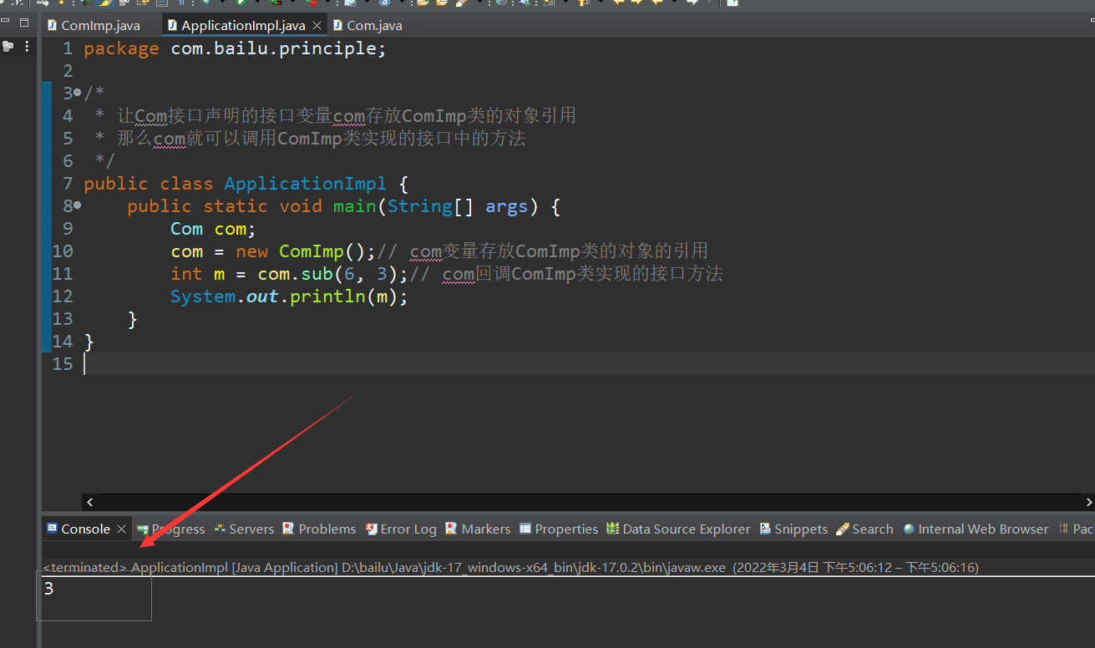Click line number 2 in gutter
1095x648 pixels.
pyautogui.click(x=68, y=71)
